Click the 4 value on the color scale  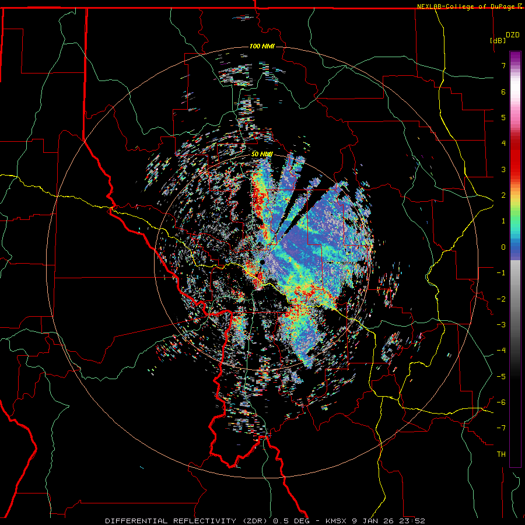pyautogui.click(x=503, y=143)
